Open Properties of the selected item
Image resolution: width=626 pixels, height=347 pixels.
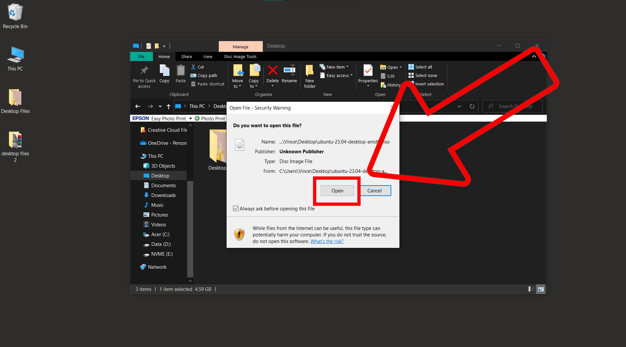(368, 74)
